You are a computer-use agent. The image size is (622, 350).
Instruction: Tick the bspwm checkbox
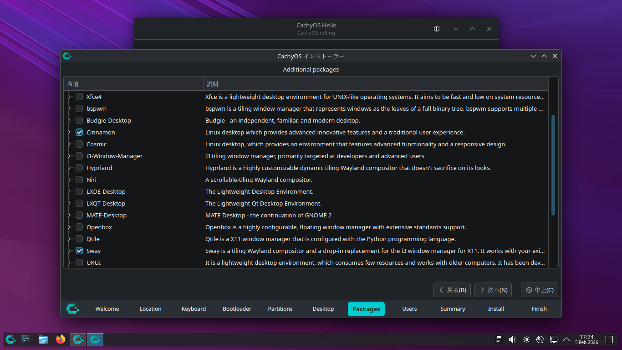click(79, 108)
